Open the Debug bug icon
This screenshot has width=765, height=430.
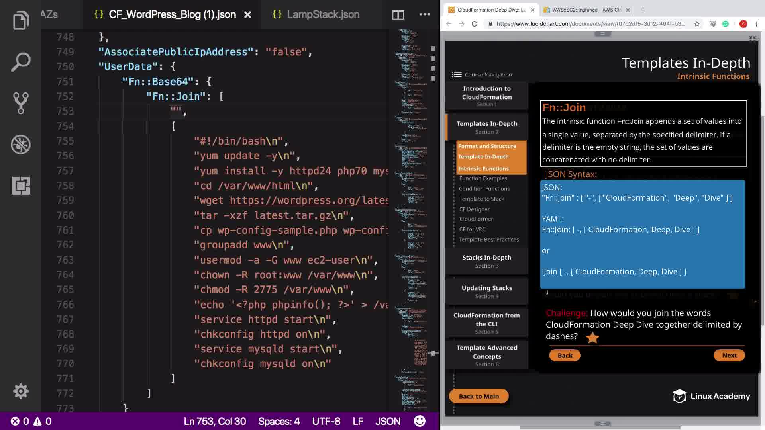[x=21, y=145]
